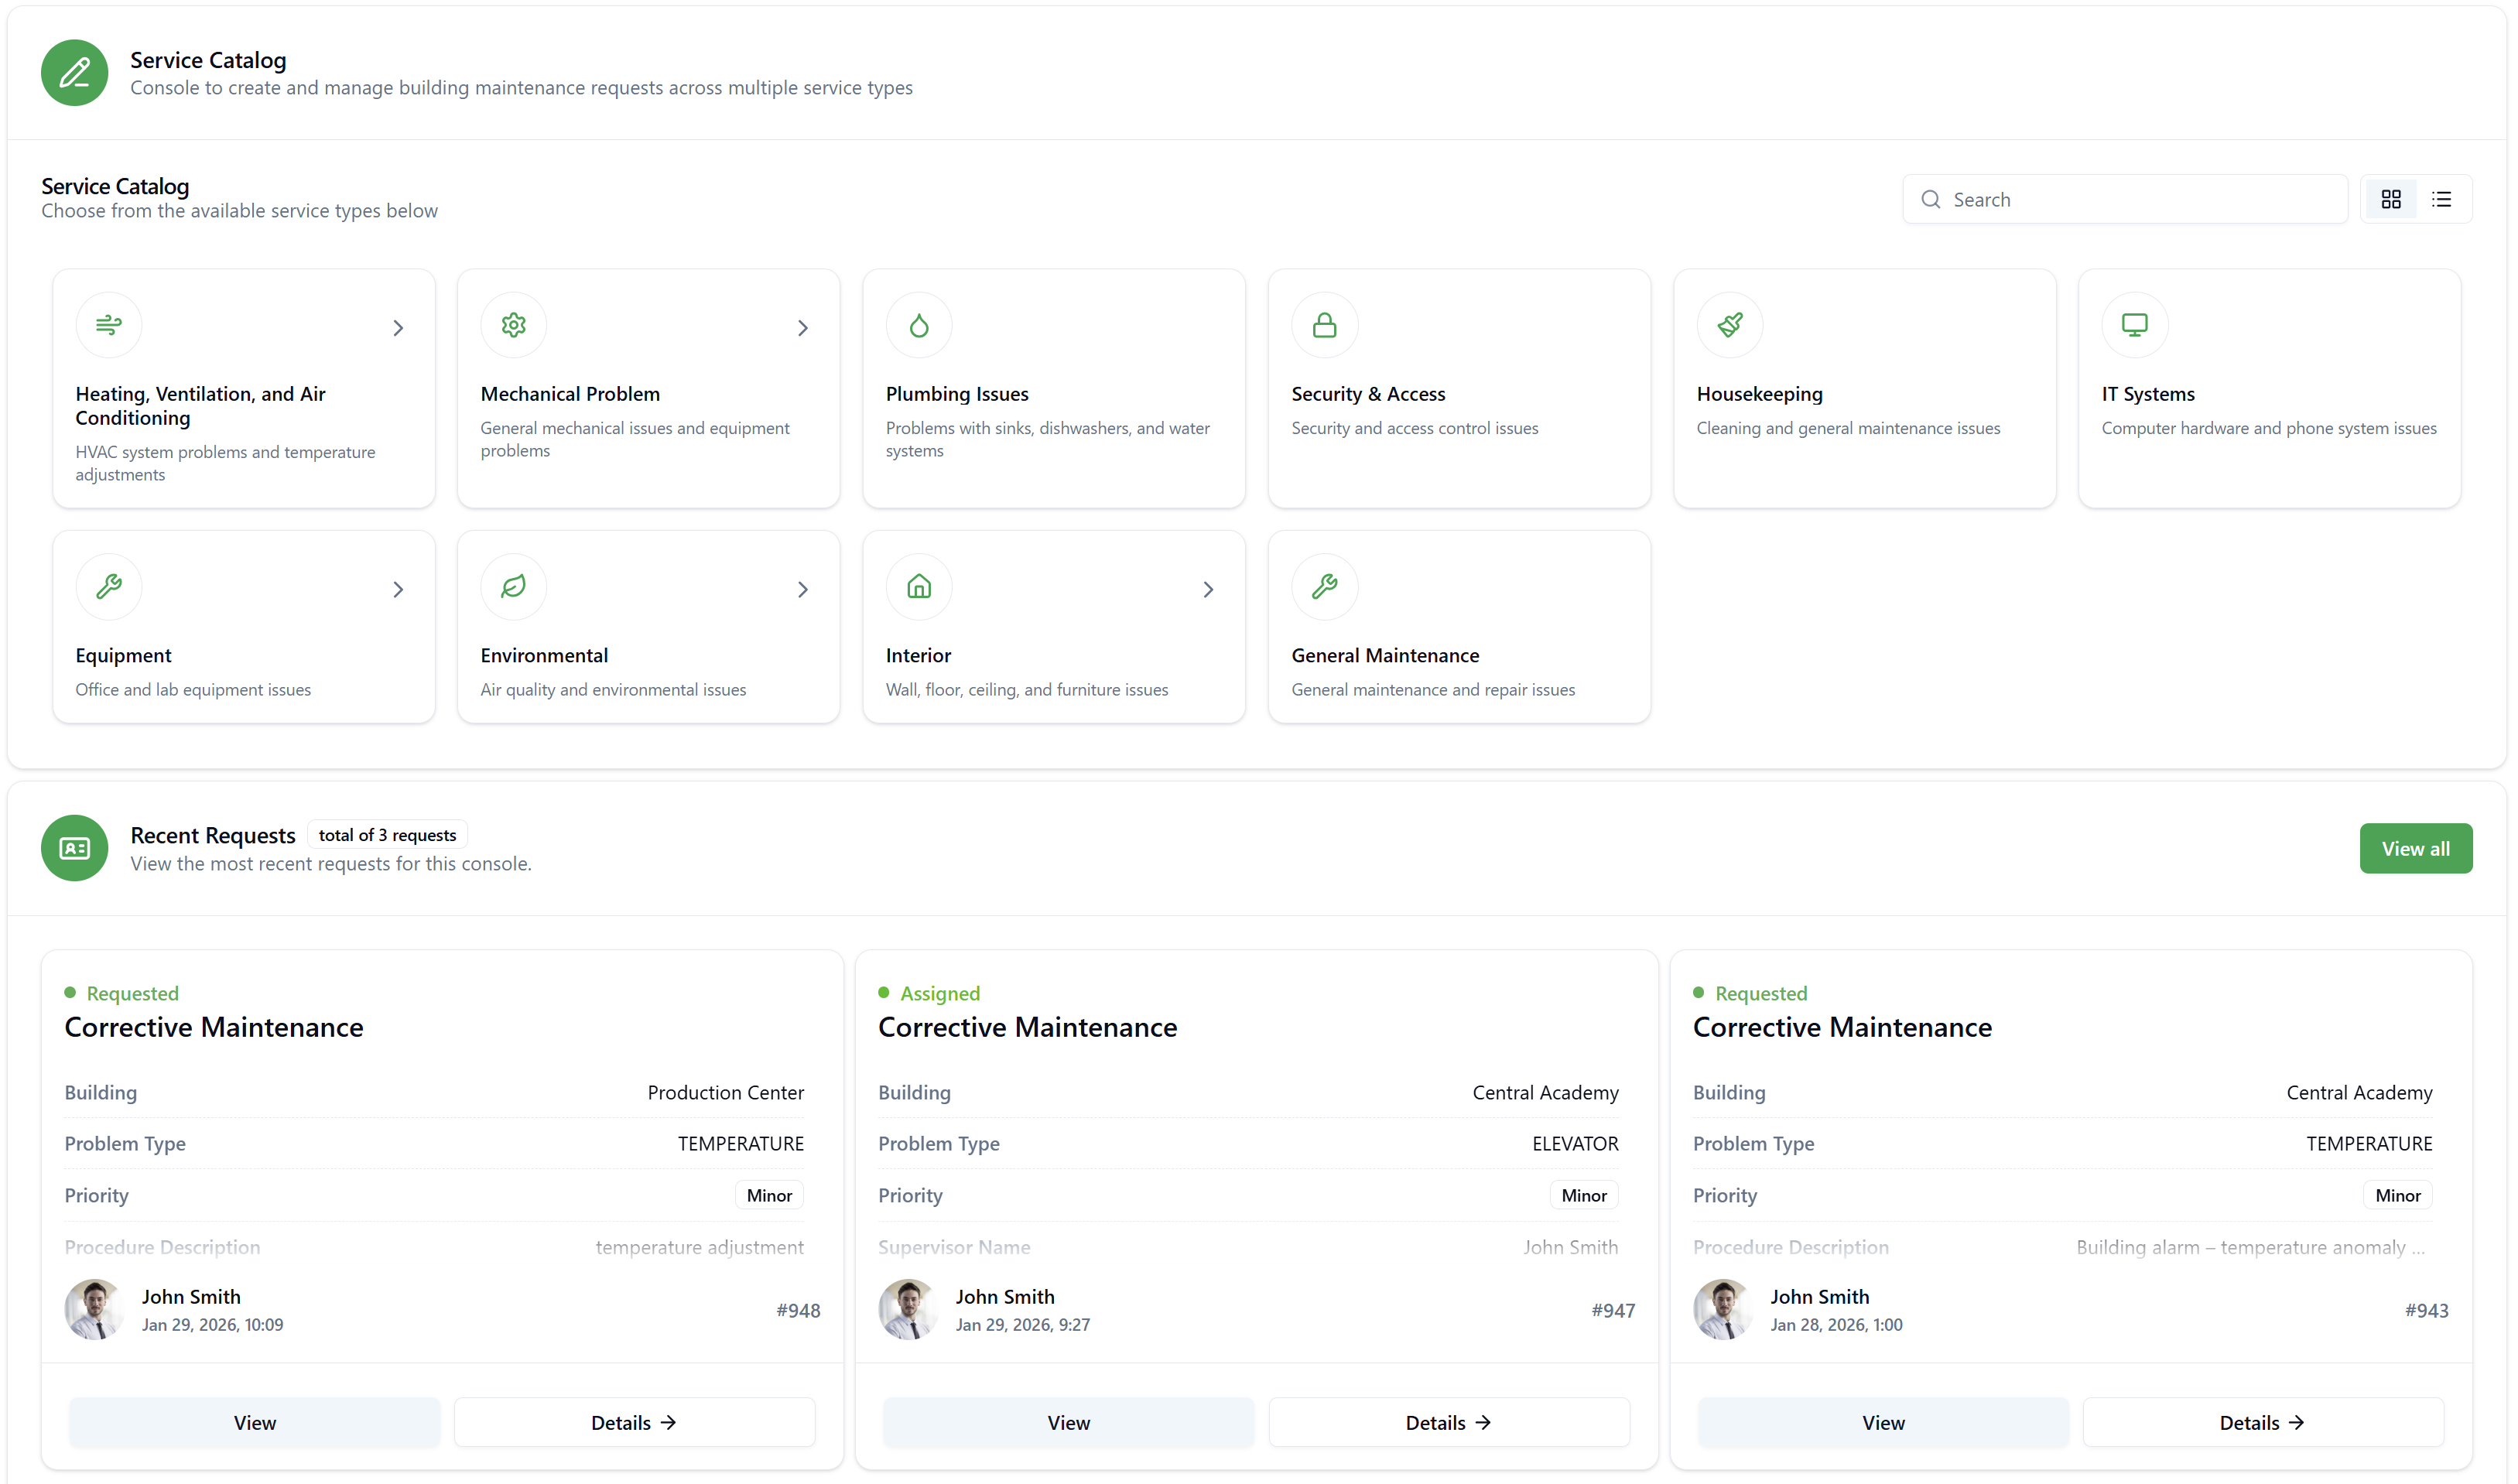Click into the Search input field
This screenshot has height=1484, width=2518.
(2125, 199)
